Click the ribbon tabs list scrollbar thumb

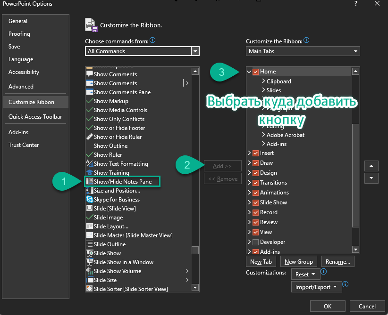pyautogui.click(x=355, y=175)
